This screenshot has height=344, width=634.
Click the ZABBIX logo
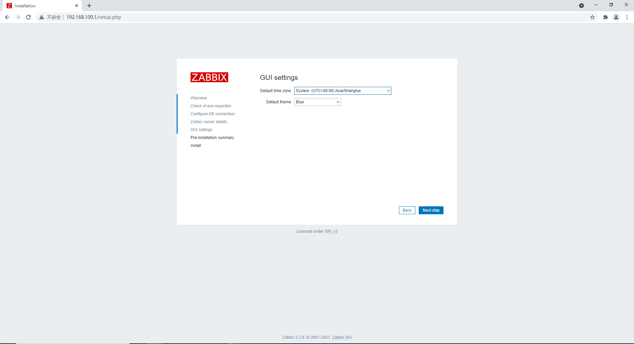point(209,77)
